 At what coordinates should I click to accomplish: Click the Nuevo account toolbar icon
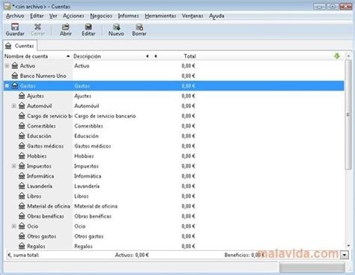click(116, 27)
